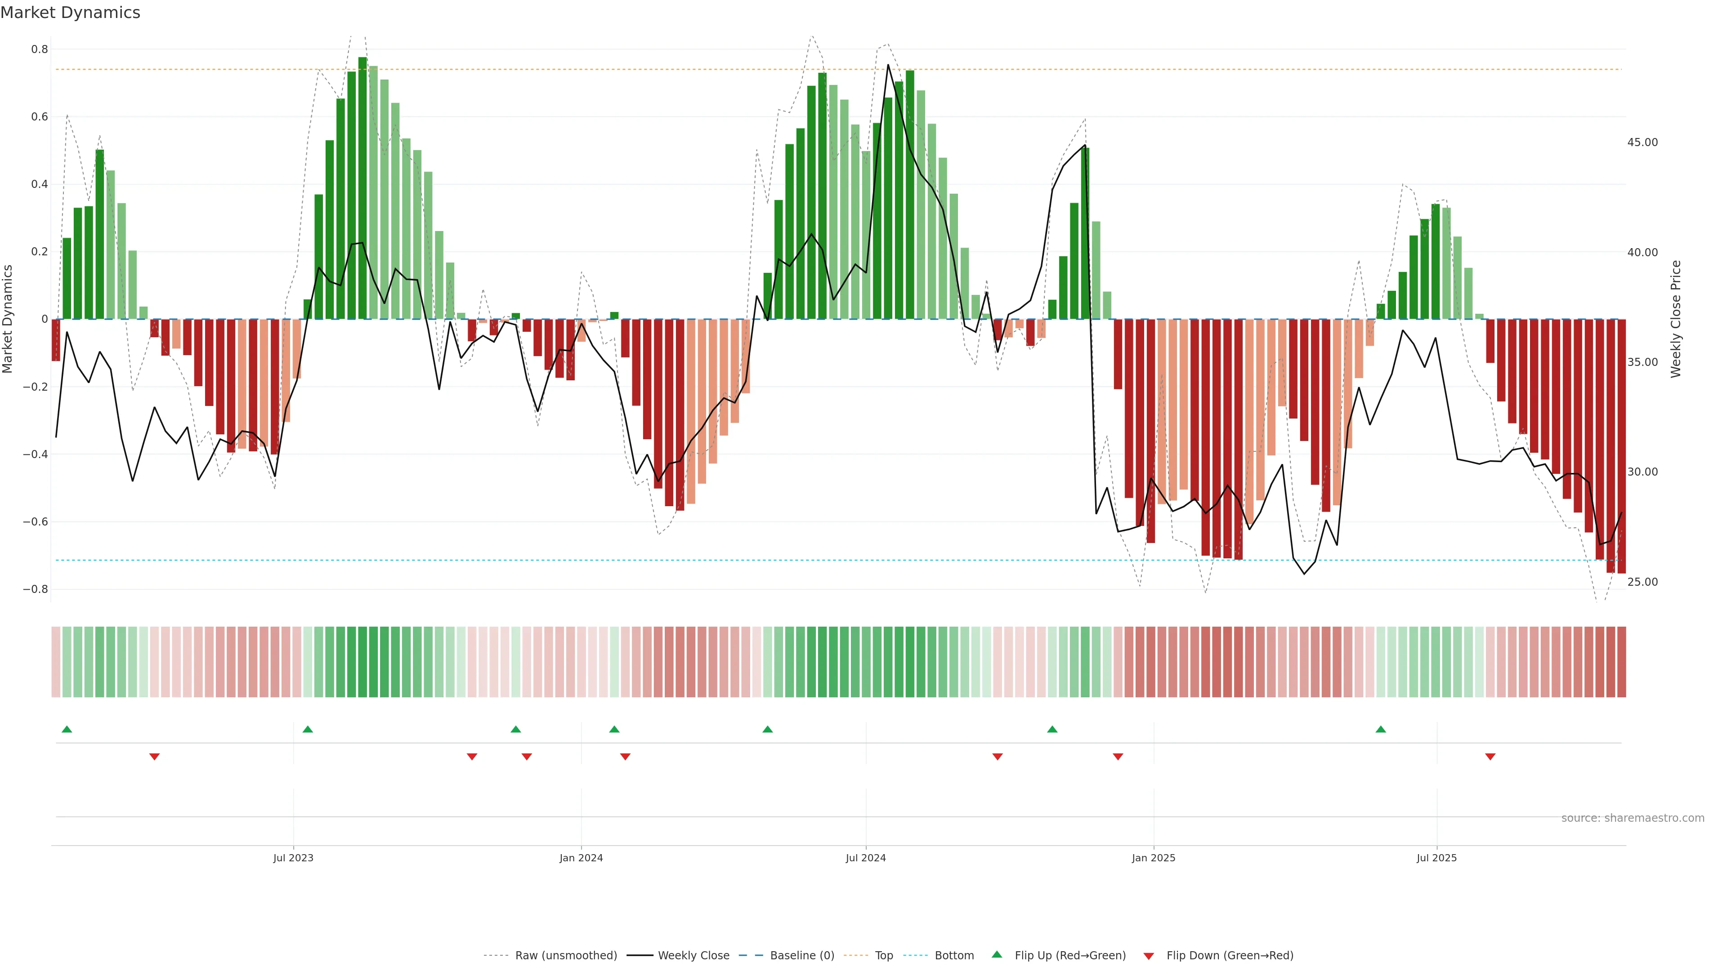
Task: Click green triangle icon in Flip Up legend
Action: pos(997,954)
